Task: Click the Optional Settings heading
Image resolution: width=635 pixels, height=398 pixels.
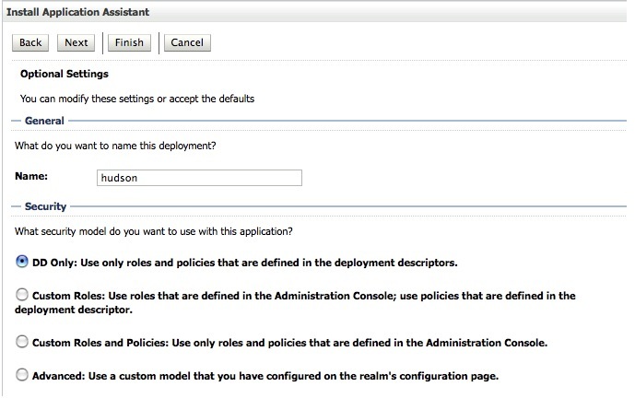Action: (64, 73)
